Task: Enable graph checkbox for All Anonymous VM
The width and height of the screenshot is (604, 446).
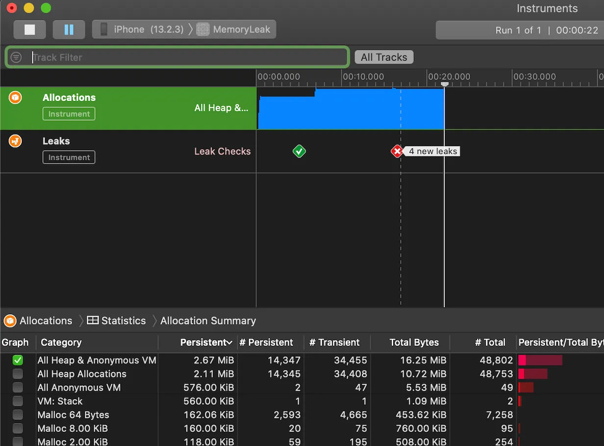Action: pyautogui.click(x=18, y=388)
